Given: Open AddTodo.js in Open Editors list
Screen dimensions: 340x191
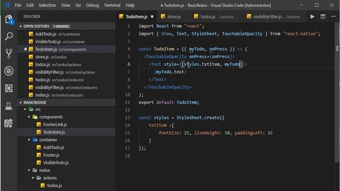Looking at the screenshot, I should (66, 34).
